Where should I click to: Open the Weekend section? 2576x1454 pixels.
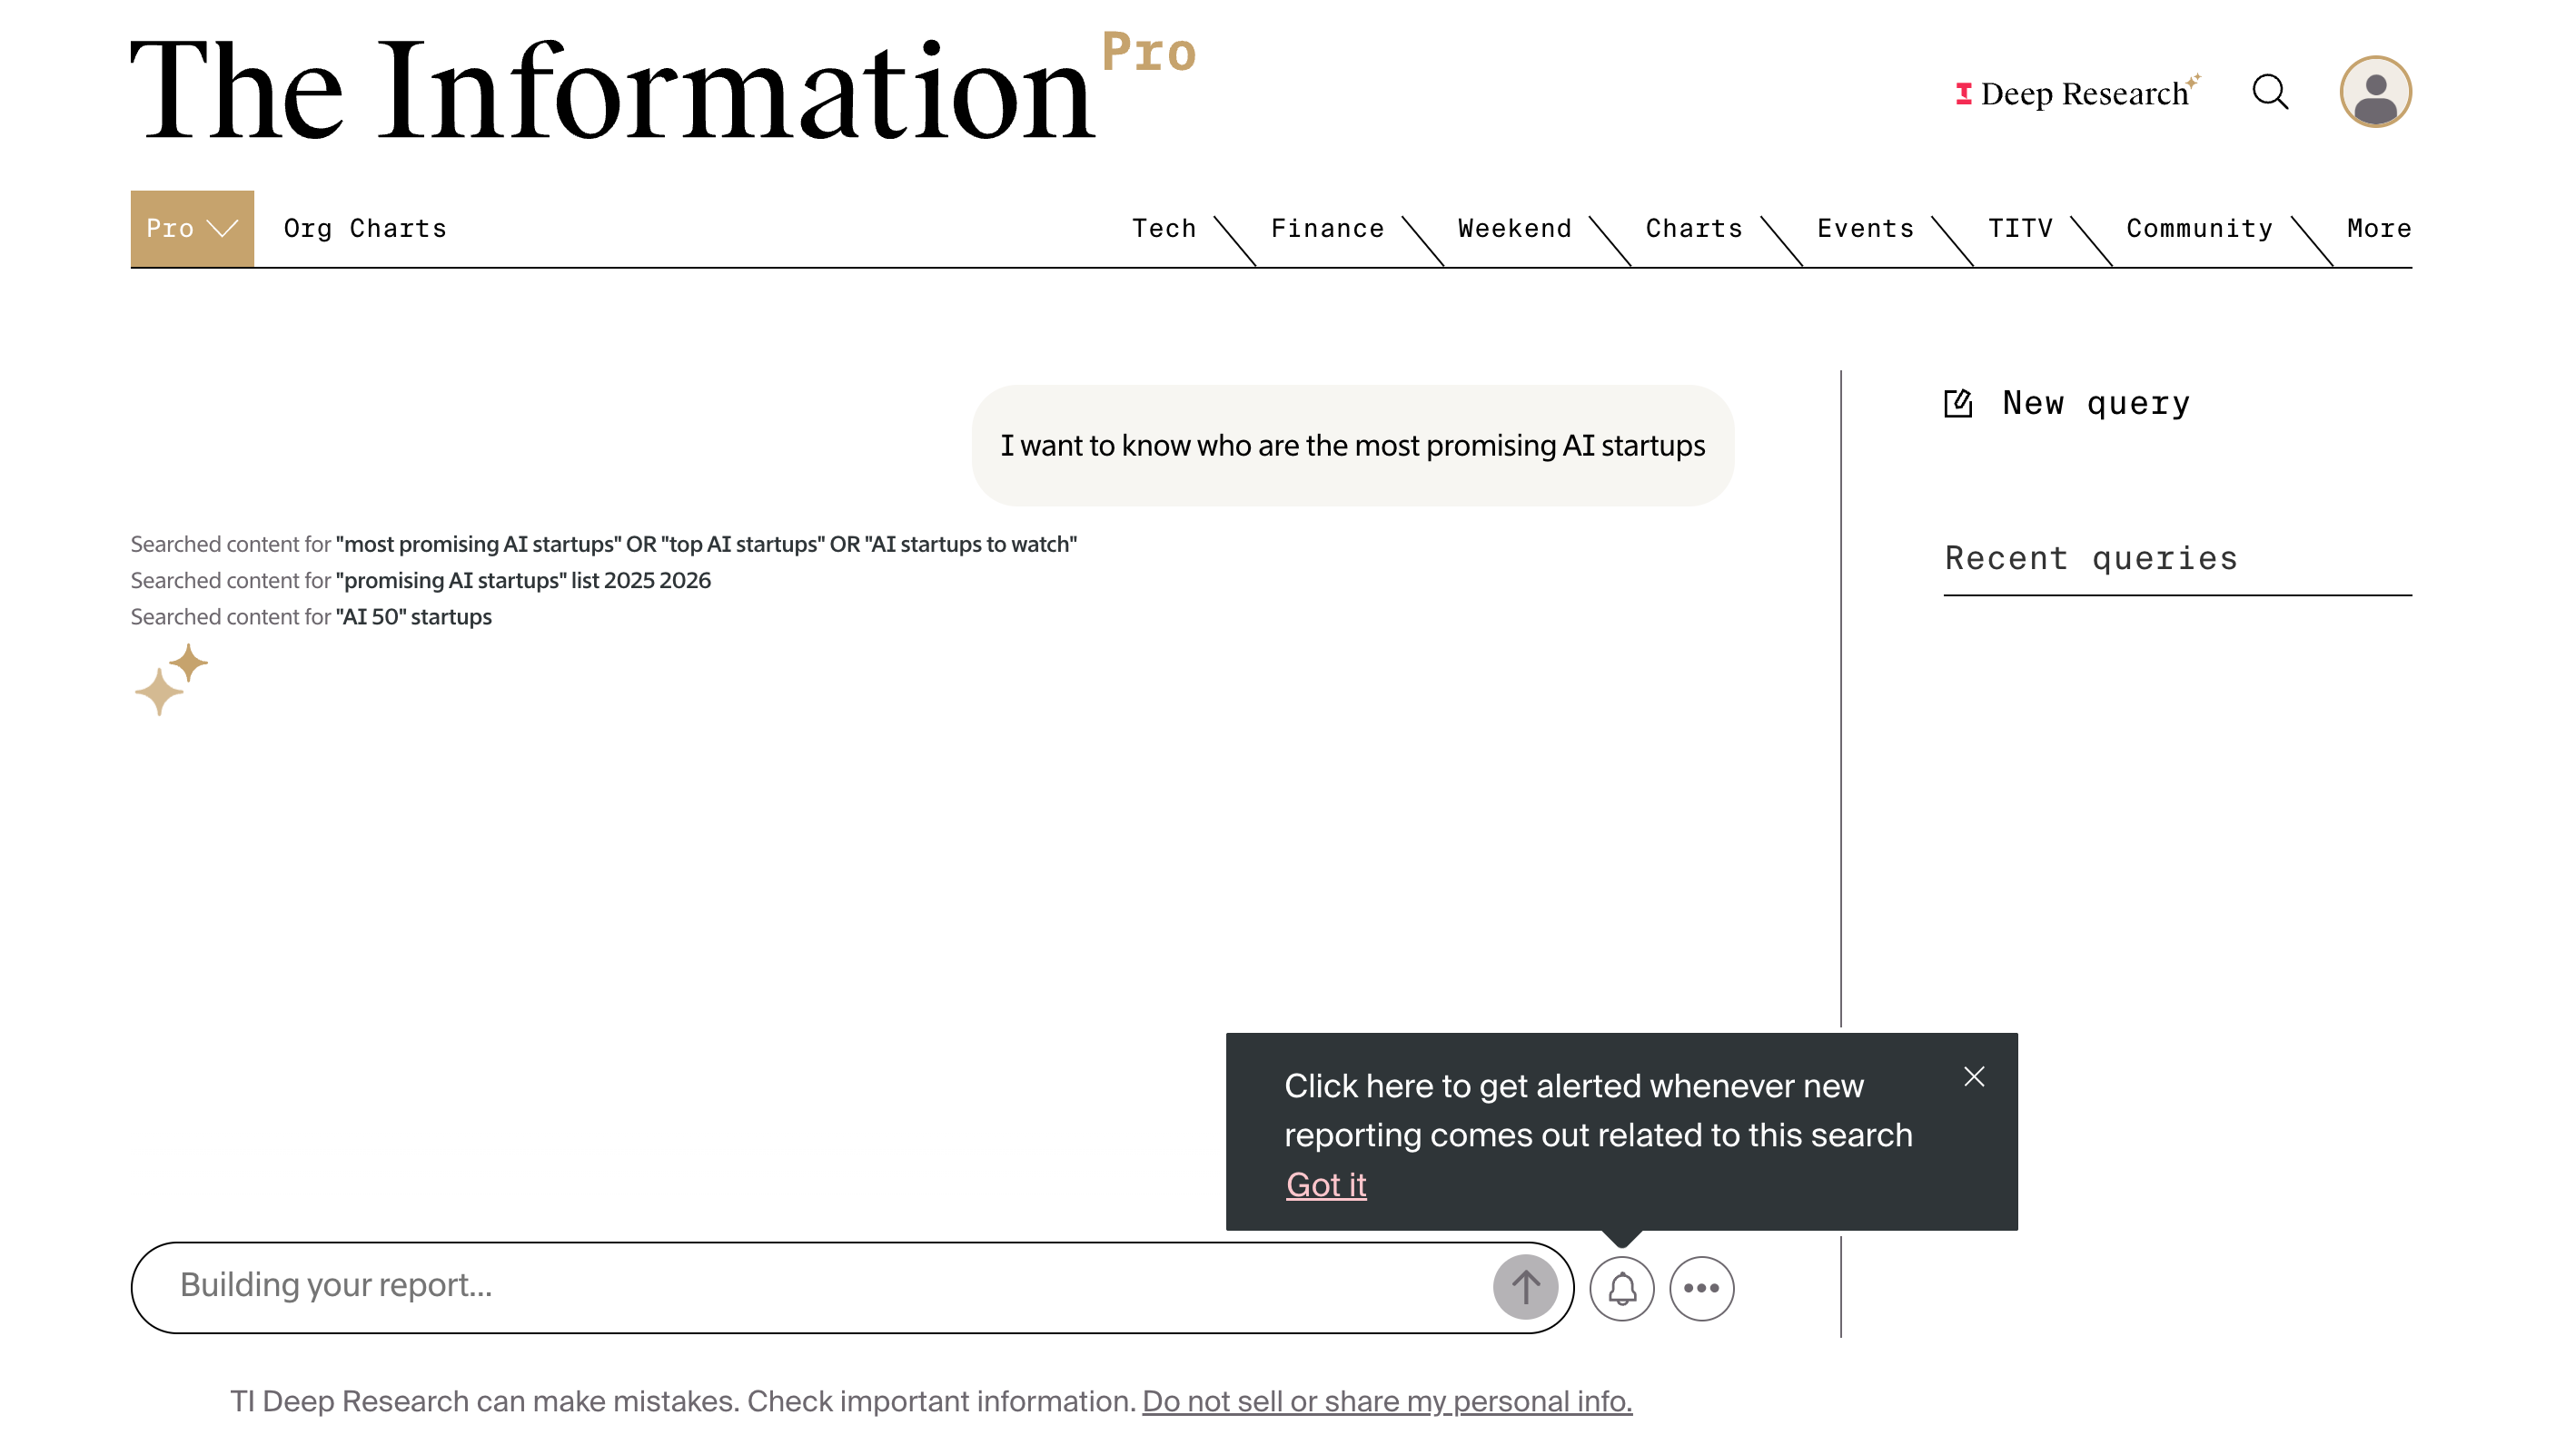click(1514, 229)
